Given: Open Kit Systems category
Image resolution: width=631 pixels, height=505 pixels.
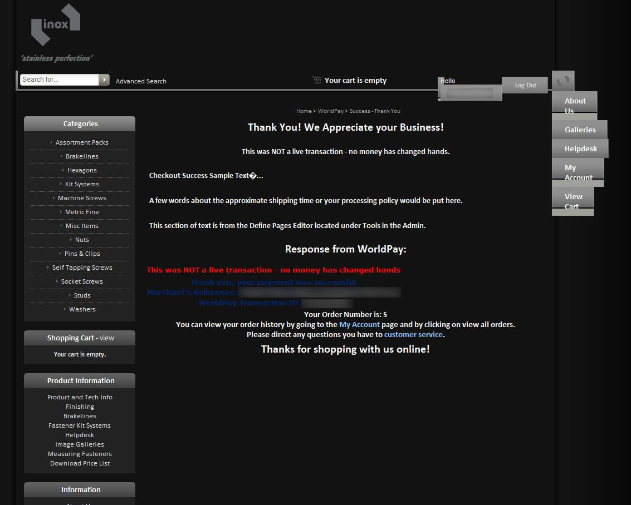Looking at the screenshot, I should click(x=82, y=184).
